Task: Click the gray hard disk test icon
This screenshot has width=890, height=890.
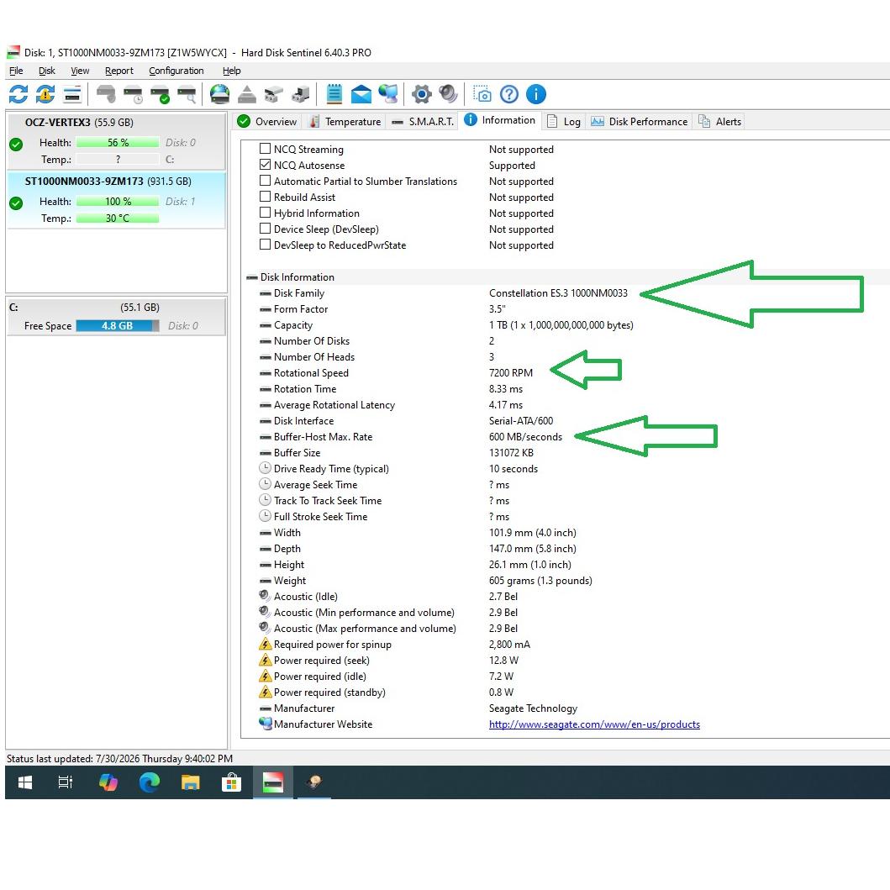Action: coord(106,94)
